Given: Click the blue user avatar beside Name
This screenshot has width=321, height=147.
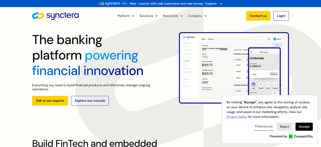Looking at the screenshot, I should pyautogui.click(x=275, y=39).
